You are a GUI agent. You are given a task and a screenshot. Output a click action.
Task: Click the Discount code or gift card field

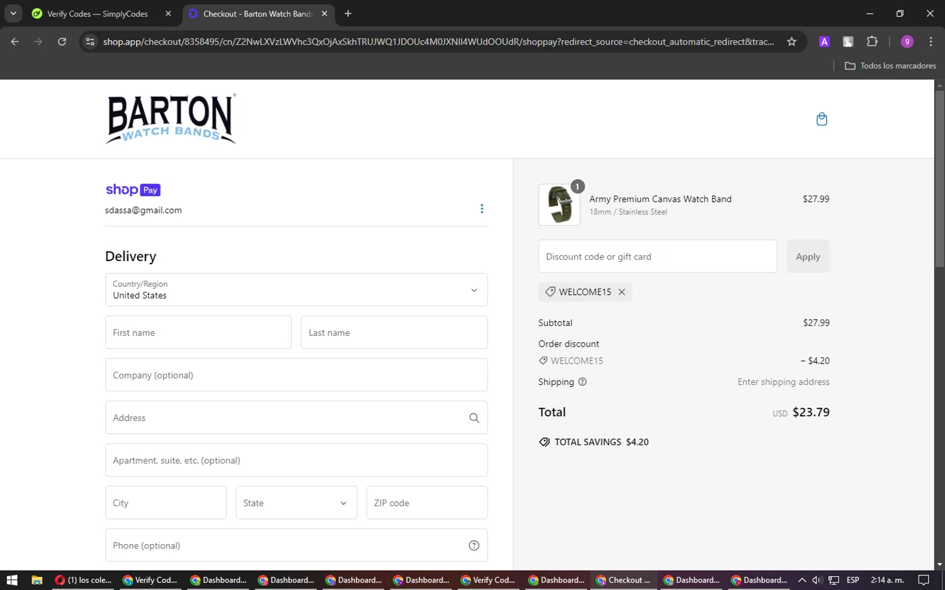pyautogui.click(x=658, y=256)
